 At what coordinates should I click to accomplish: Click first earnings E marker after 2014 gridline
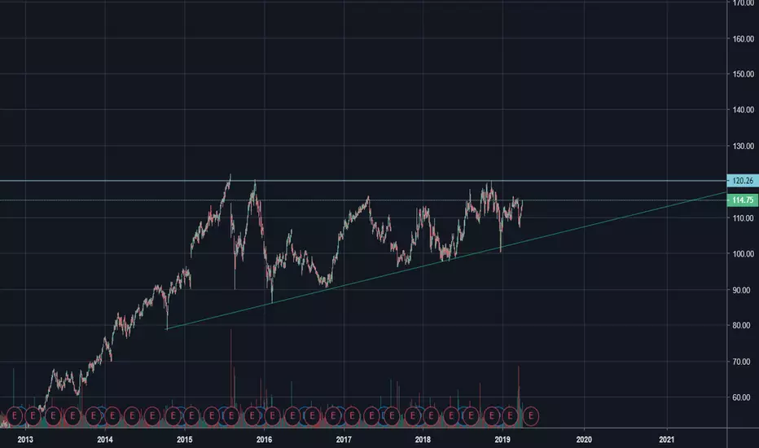click(x=112, y=416)
